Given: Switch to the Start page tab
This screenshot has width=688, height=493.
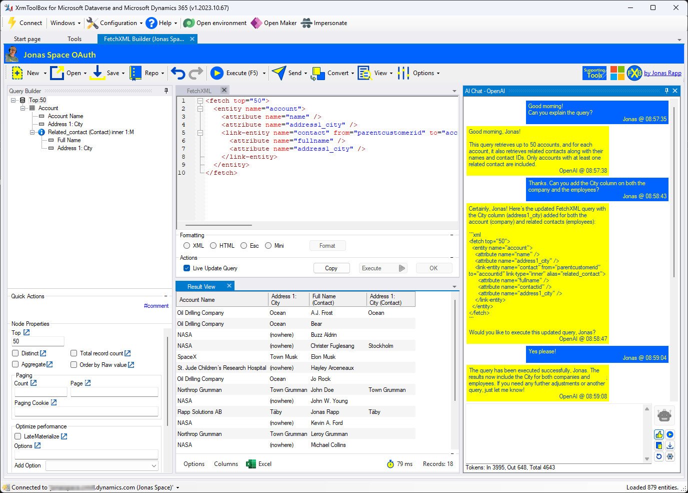Looking at the screenshot, I should pos(27,39).
